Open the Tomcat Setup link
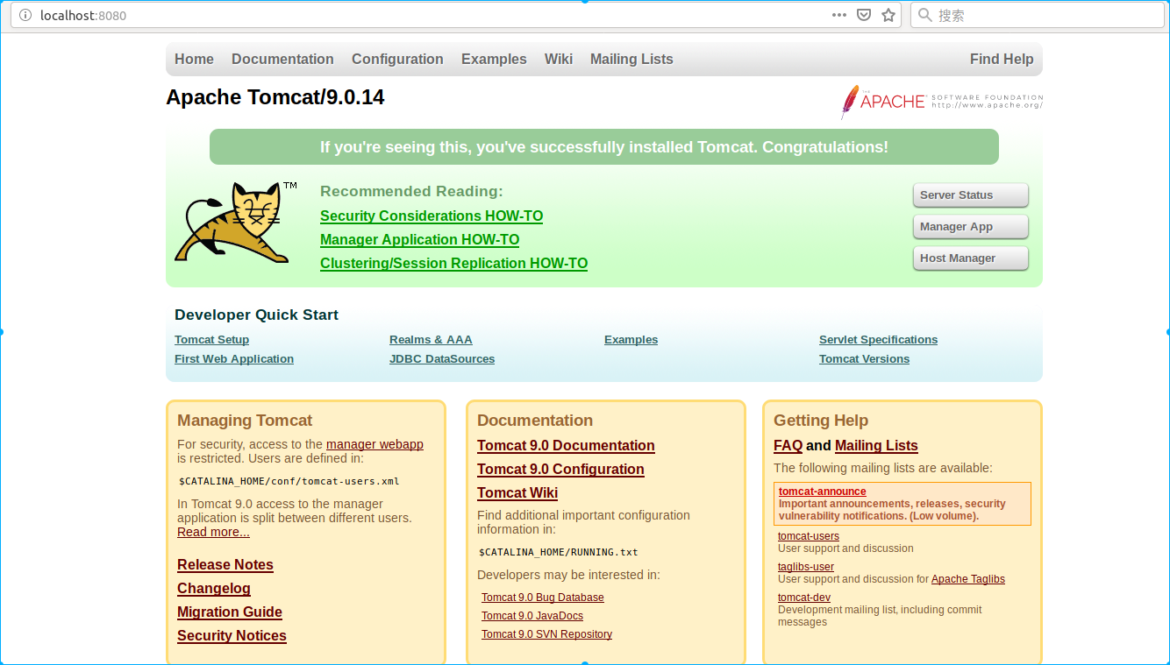This screenshot has height=665, width=1170. 211,339
